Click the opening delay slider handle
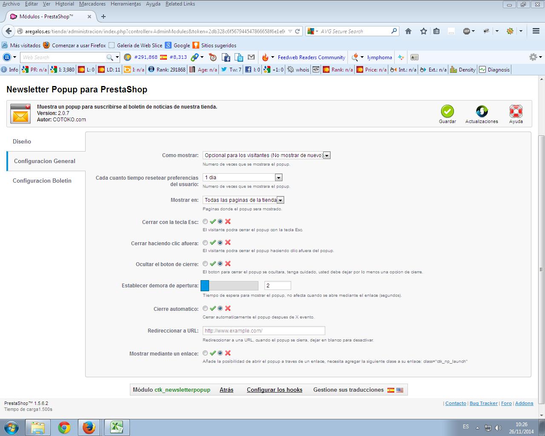The width and height of the screenshot is (545, 436). pos(205,285)
